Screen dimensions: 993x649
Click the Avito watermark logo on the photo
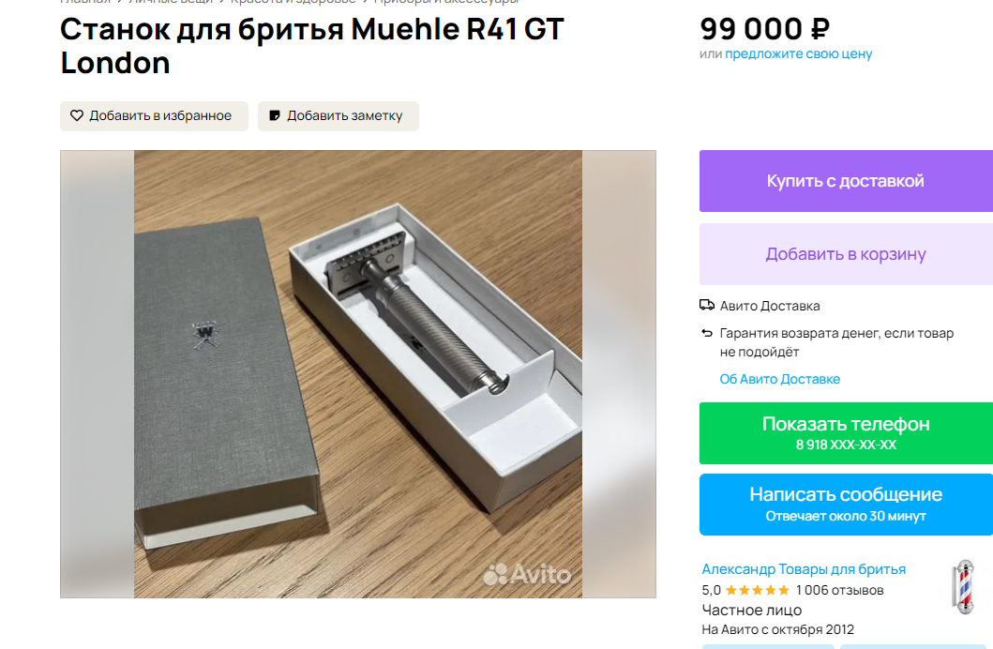527,574
